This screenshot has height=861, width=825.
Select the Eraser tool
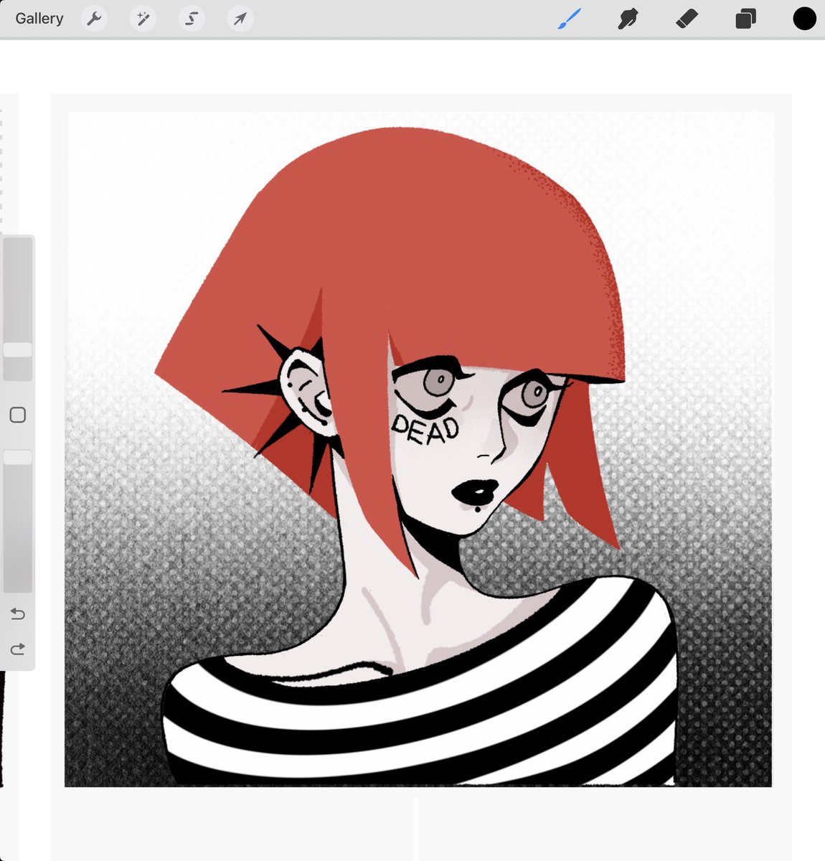[x=687, y=19]
